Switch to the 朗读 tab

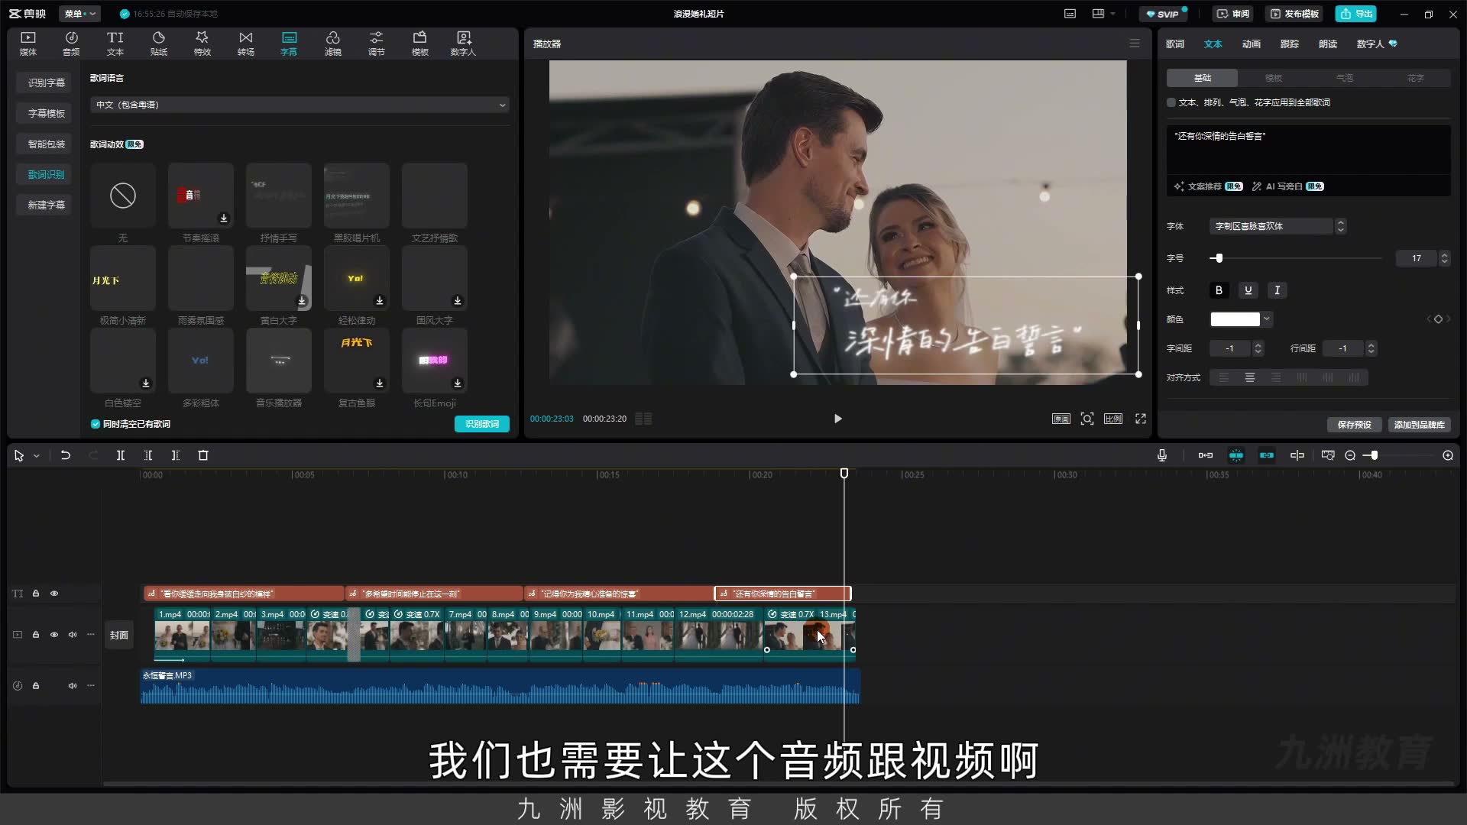pyautogui.click(x=1328, y=44)
